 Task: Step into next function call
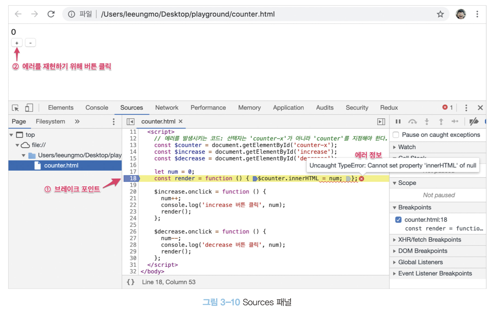[427, 122]
